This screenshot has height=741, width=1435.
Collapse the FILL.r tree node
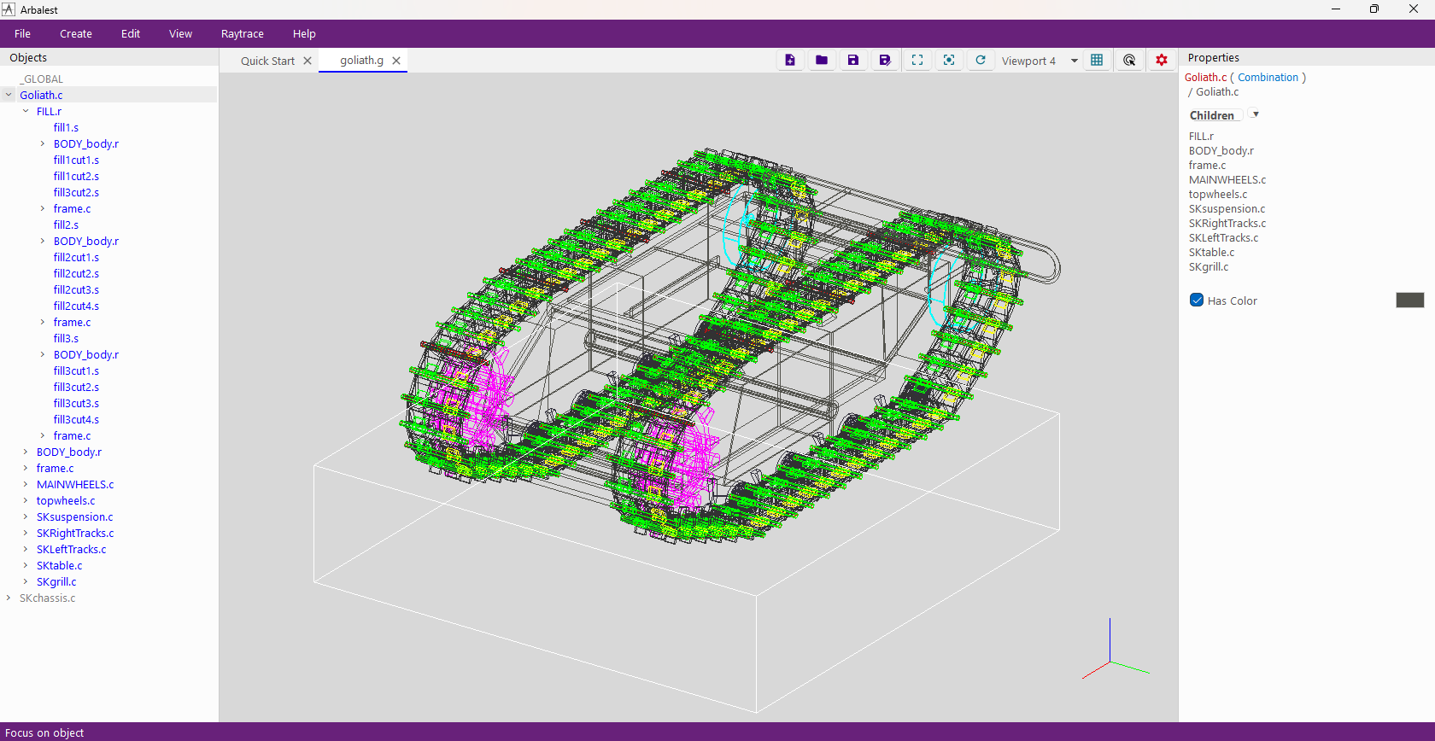pos(26,111)
